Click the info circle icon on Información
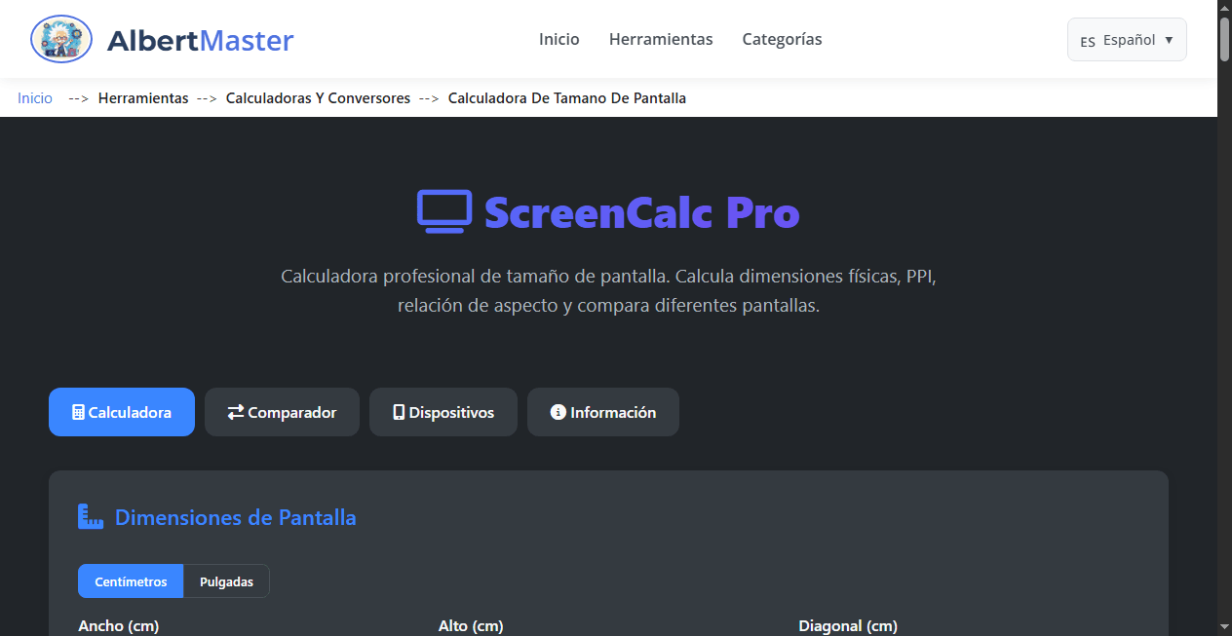 558,412
